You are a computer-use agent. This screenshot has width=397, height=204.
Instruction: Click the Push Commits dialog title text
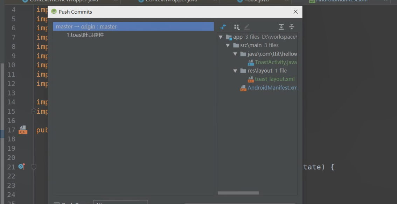[76, 12]
